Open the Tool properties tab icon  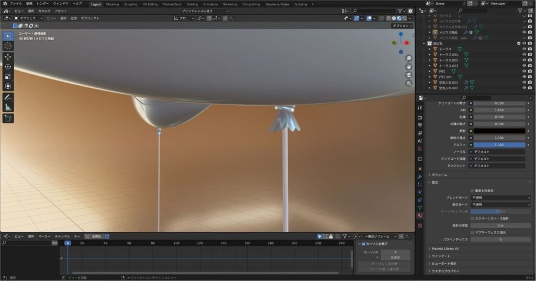(x=420, y=108)
